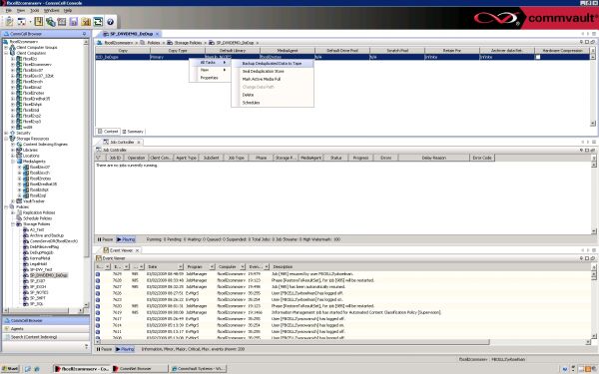Click the calendar-style second toolbar icon
This screenshot has height=374, width=599.
click(22, 22)
